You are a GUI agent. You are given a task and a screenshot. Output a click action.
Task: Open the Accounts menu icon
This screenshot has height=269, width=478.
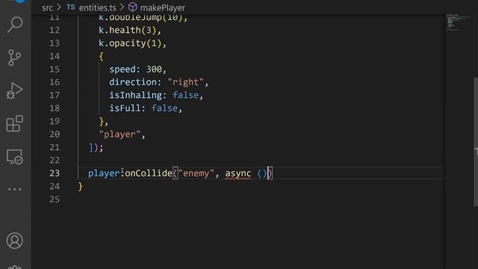click(15, 241)
